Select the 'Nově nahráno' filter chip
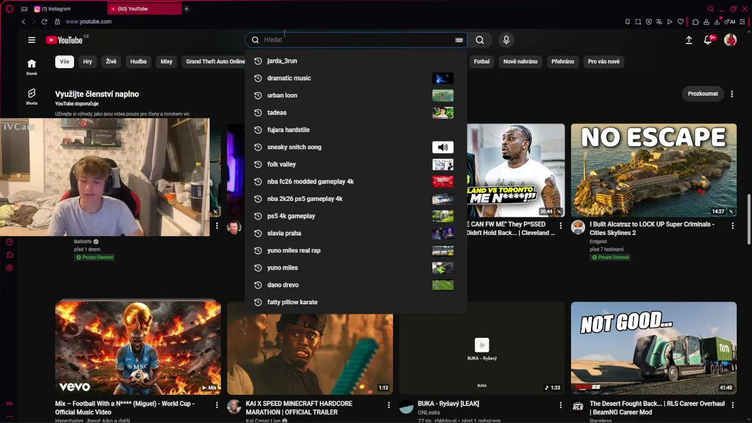Viewport: 752px width, 423px height. click(x=521, y=62)
